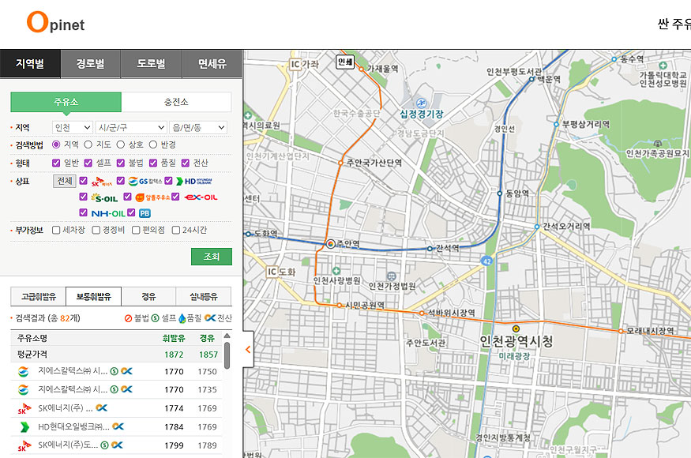Uncheck the 셀프 type checkbox
This screenshot has width=691, height=458.
[89, 163]
